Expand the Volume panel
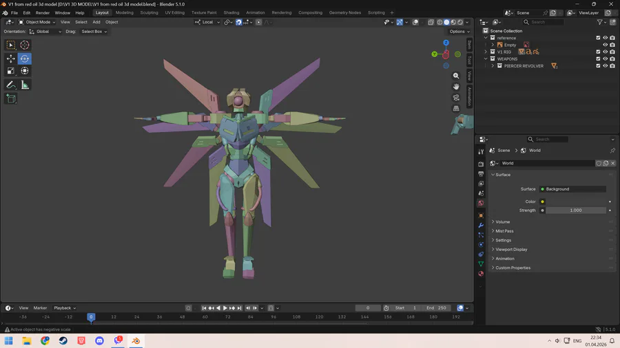This screenshot has width=620, height=348. coord(503,222)
